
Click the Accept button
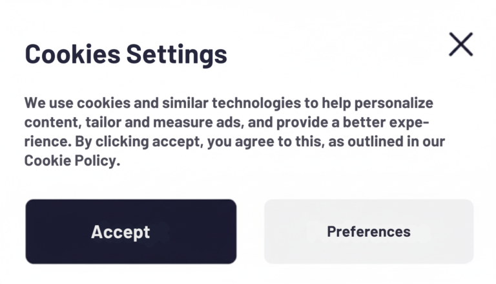130,232
